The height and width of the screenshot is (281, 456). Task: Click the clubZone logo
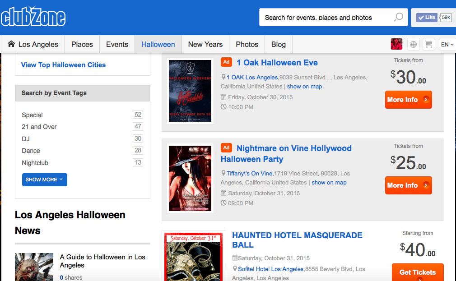click(x=33, y=17)
